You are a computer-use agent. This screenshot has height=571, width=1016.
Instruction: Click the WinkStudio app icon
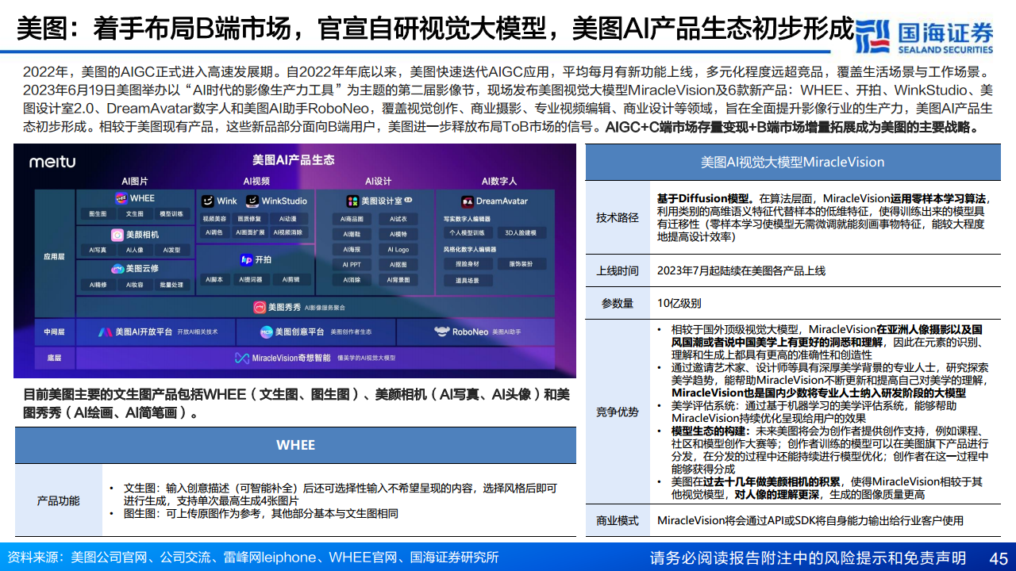pos(252,201)
